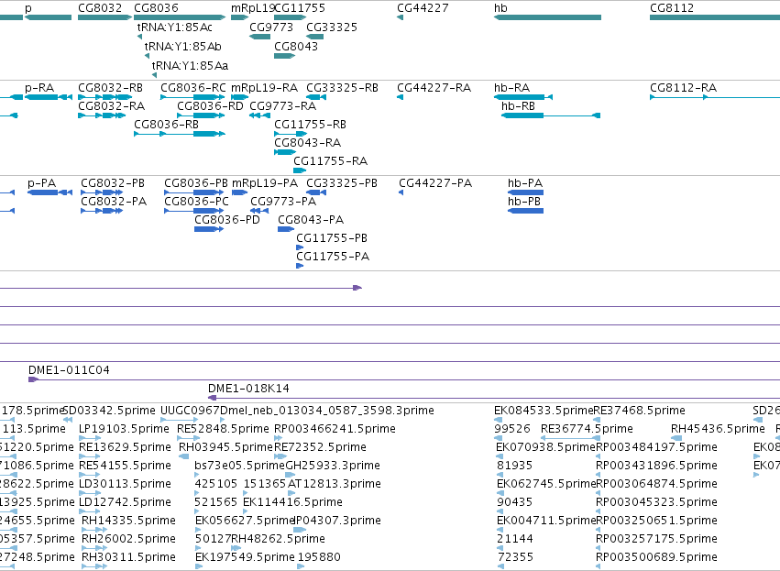Screen dimensions: 780x571
Task: Click the tRNA:Y1:85Ac label
Action: [x=174, y=27]
